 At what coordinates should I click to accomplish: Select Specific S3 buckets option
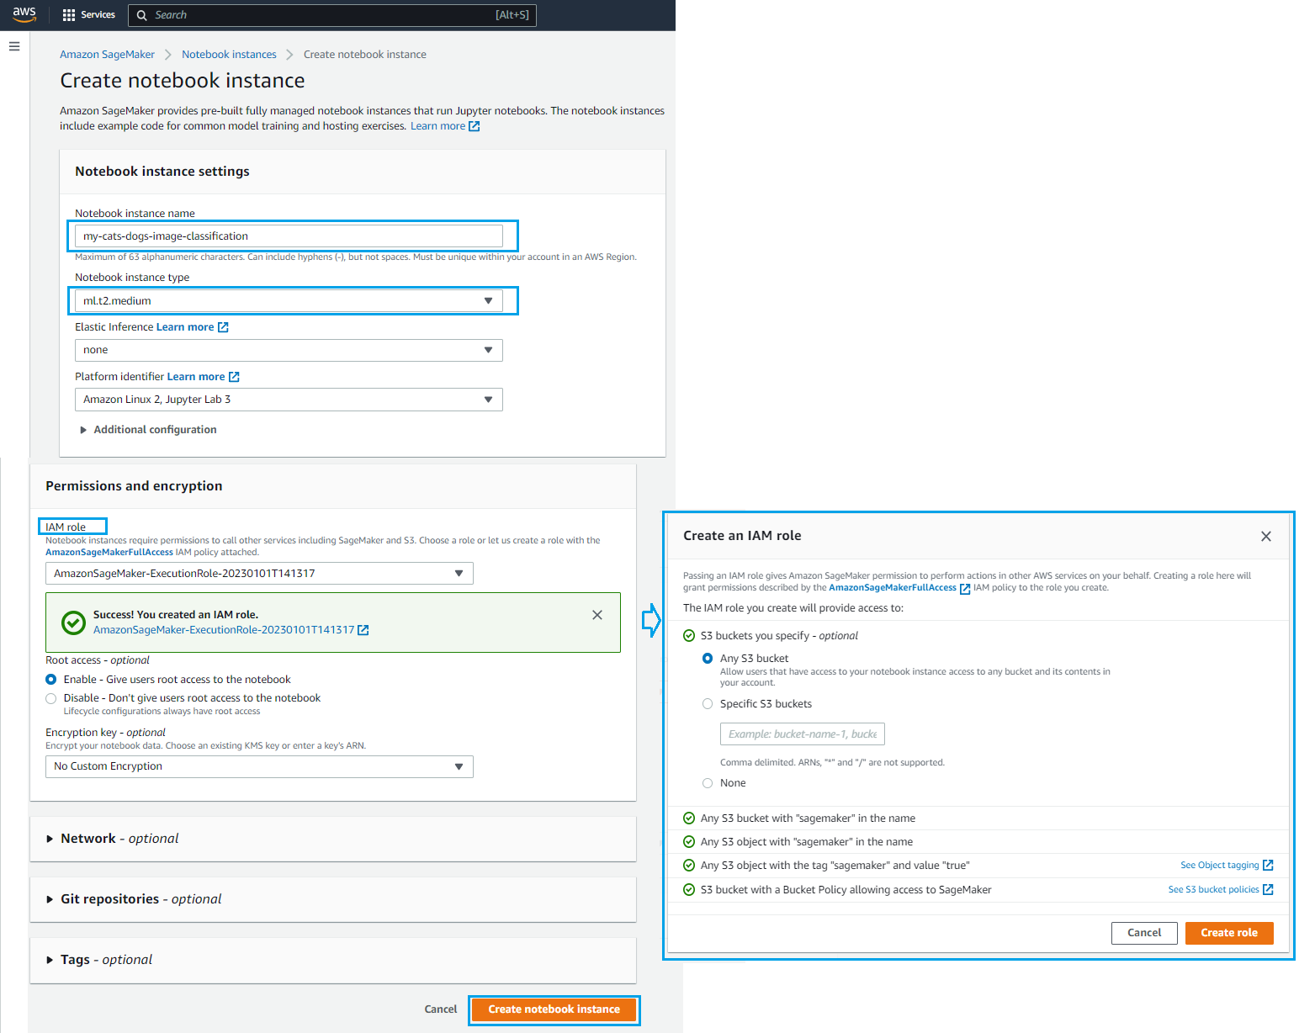point(708,703)
